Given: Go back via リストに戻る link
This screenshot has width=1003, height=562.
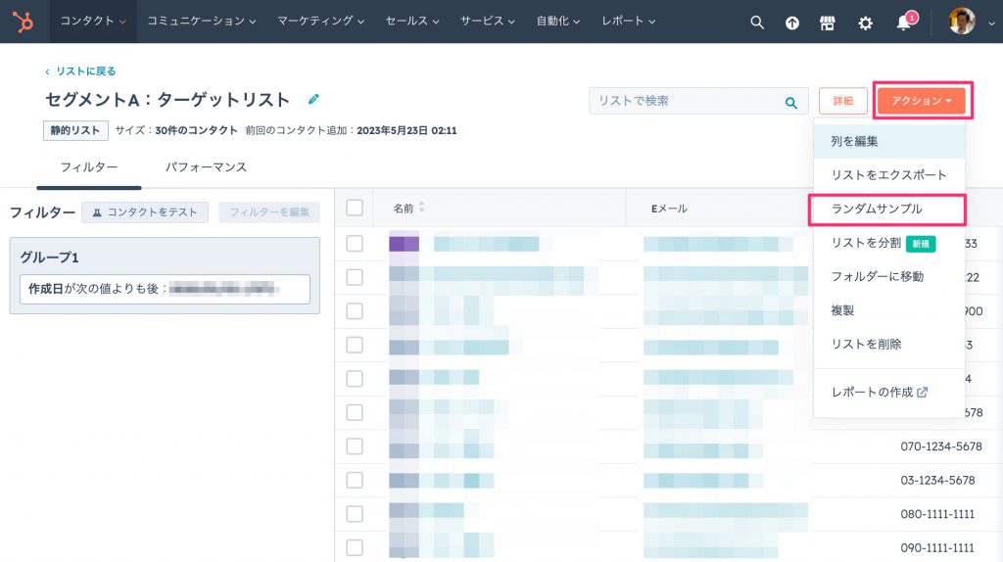Looking at the screenshot, I should click(x=80, y=70).
